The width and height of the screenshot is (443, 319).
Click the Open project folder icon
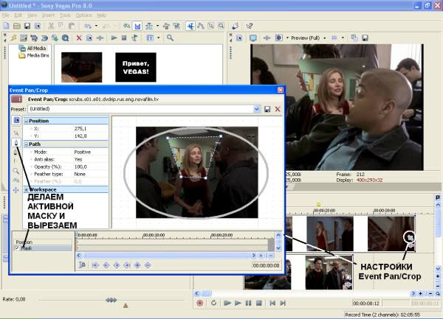(17, 27)
